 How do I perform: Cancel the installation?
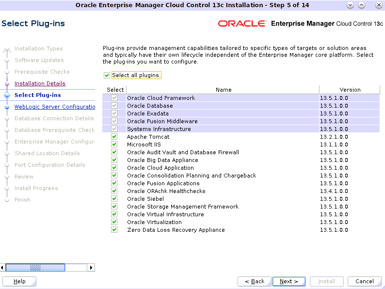coord(364,281)
